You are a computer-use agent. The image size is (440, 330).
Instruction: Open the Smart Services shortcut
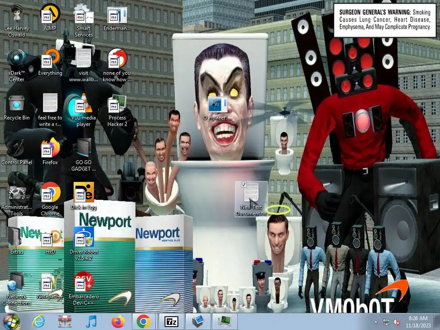(84, 21)
